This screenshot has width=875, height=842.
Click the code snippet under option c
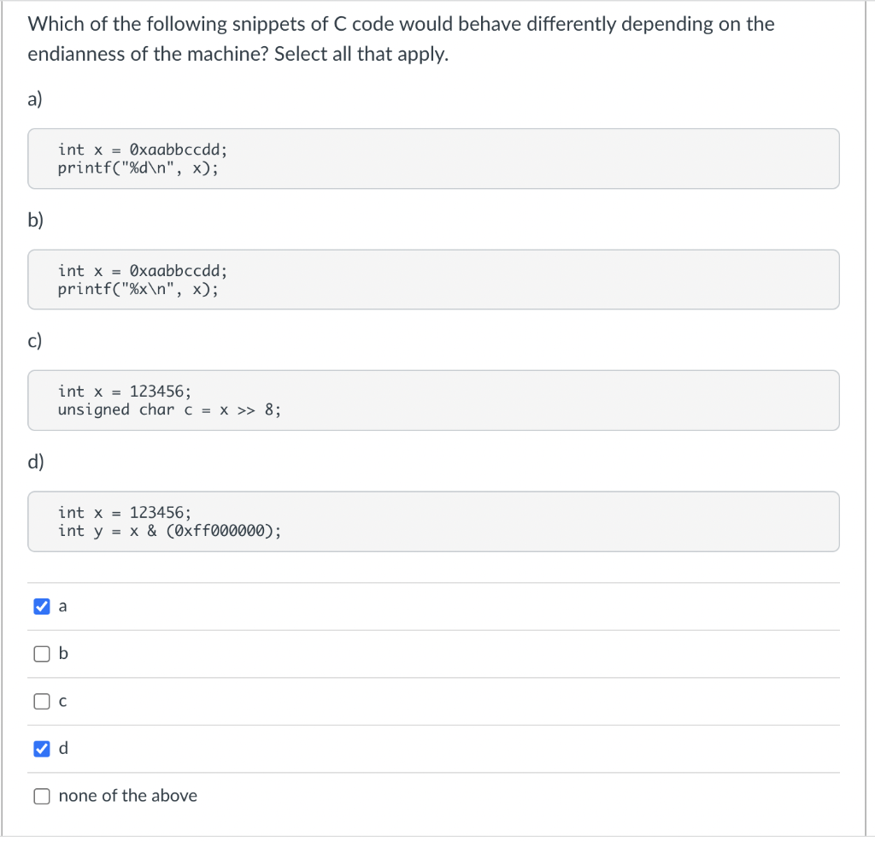click(433, 400)
